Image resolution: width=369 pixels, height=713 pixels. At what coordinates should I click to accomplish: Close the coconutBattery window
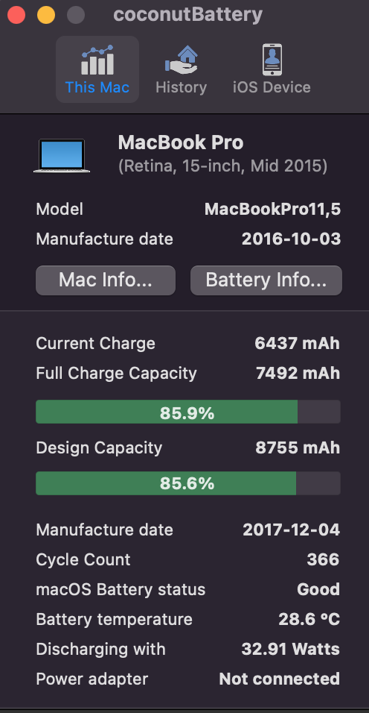pyautogui.click(x=17, y=15)
